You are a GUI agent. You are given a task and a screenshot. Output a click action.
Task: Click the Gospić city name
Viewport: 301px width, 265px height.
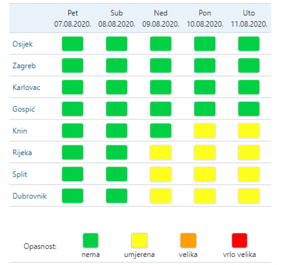[x=24, y=109]
